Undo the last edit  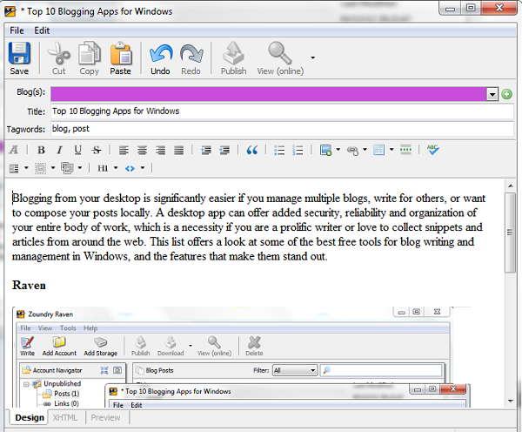pyautogui.click(x=160, y=58)
